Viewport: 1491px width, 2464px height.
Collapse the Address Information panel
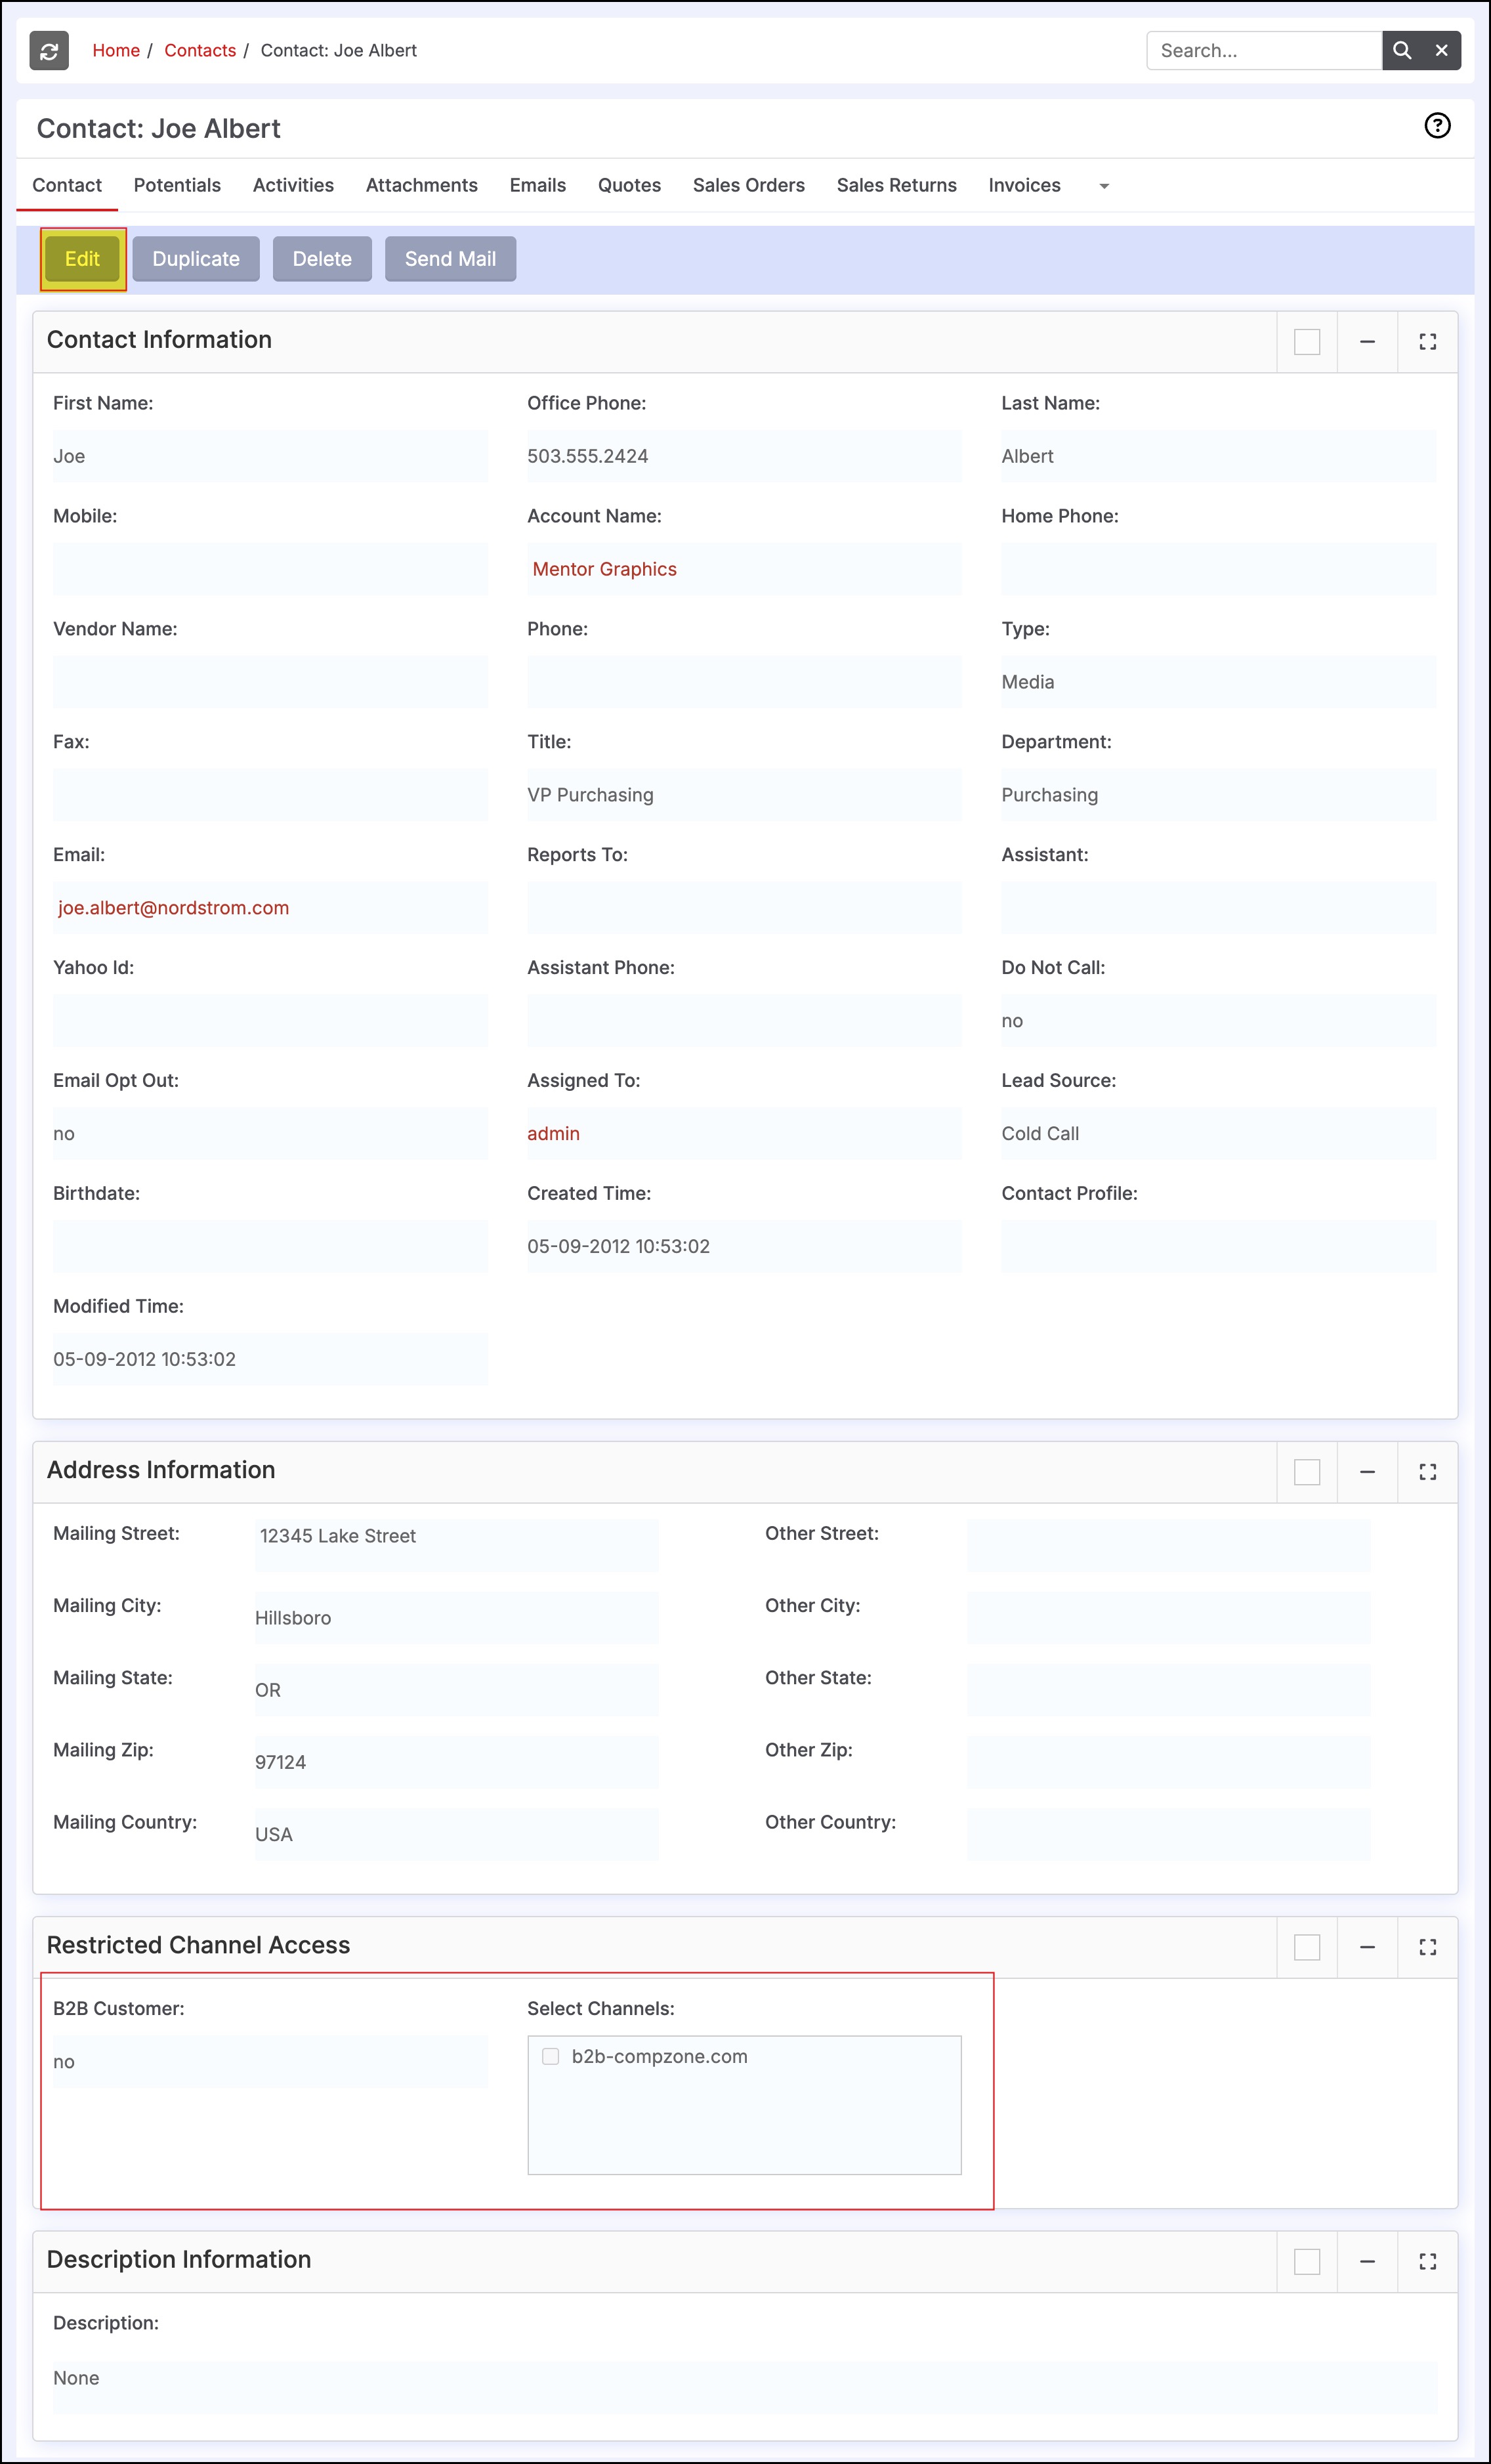pos(1367,1472)
